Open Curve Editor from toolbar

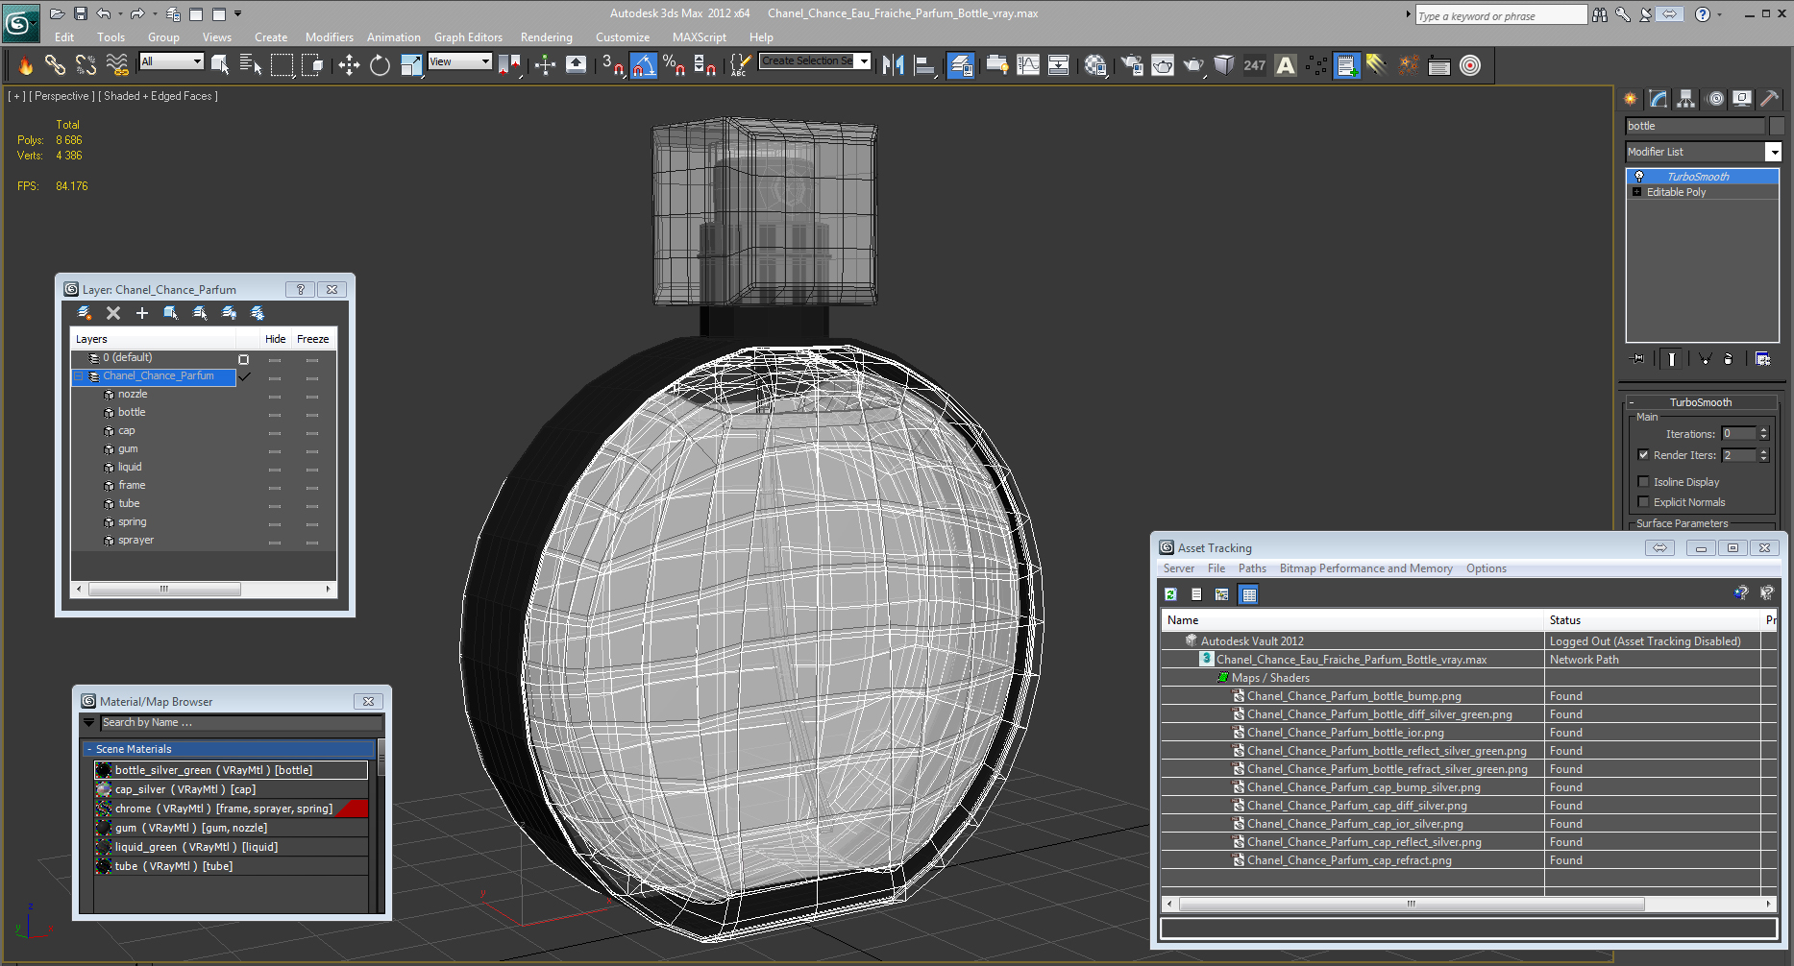click(x=1028, y=65)
